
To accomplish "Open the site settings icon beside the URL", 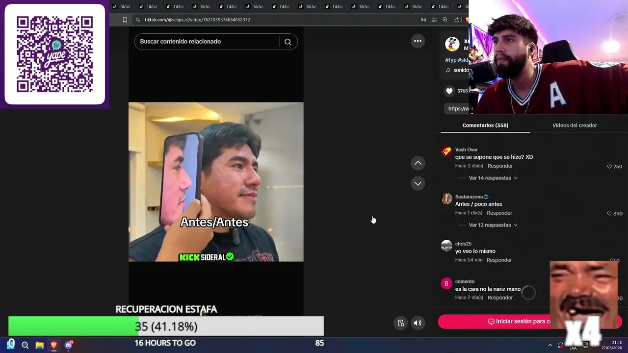I will (137, 20).
